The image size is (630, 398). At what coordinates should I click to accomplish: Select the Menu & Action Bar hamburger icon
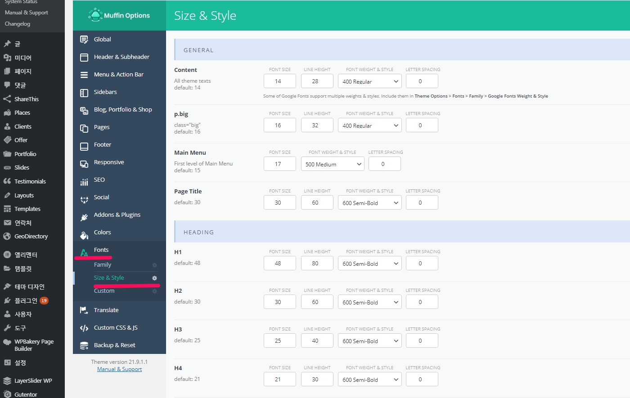tap(84, 75)
